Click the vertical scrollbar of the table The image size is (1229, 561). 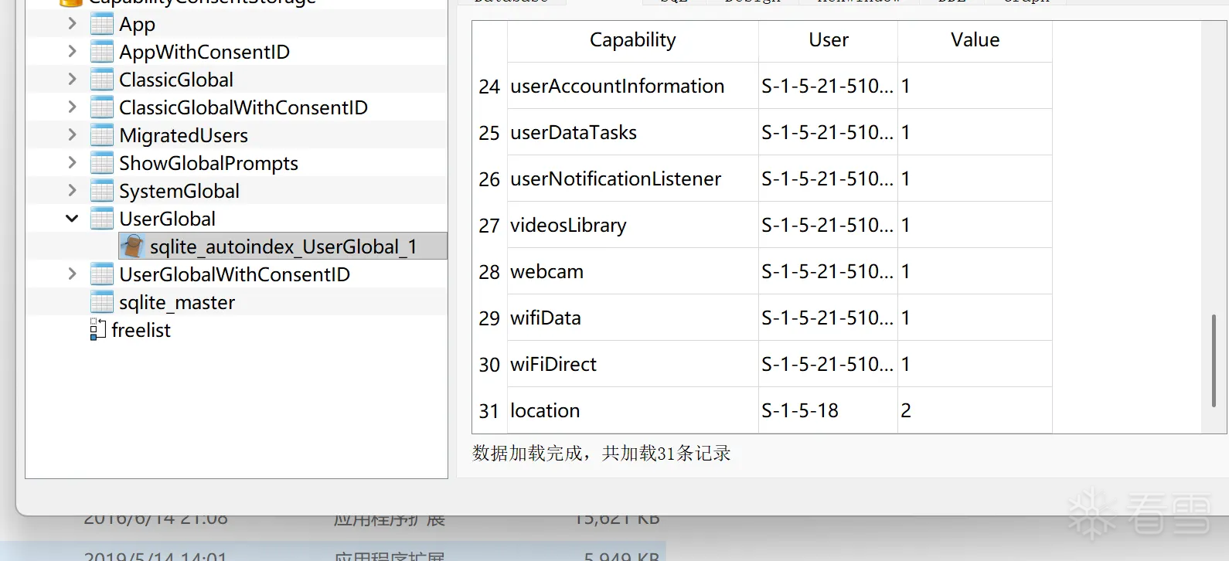[1213, 360]
